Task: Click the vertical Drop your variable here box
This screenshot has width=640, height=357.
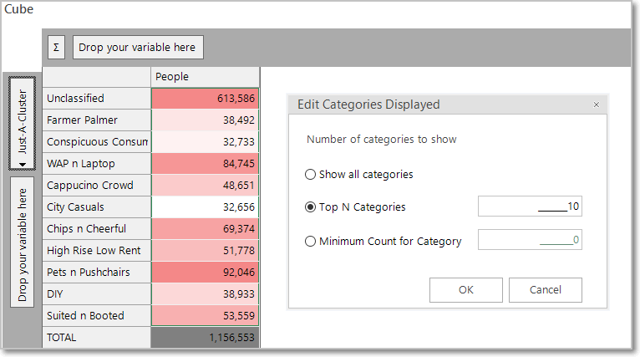Action: [x=22, y=242]
